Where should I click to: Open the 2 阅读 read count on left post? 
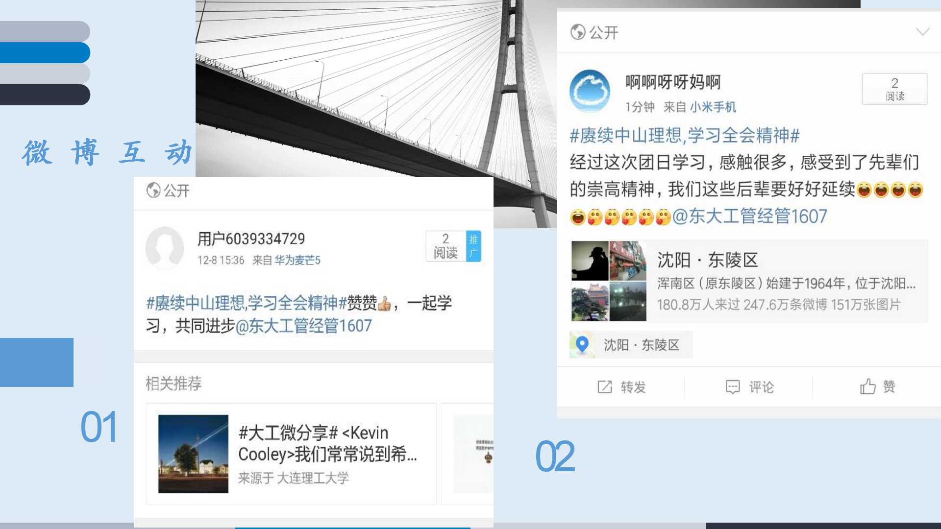[x=446, y=246]
